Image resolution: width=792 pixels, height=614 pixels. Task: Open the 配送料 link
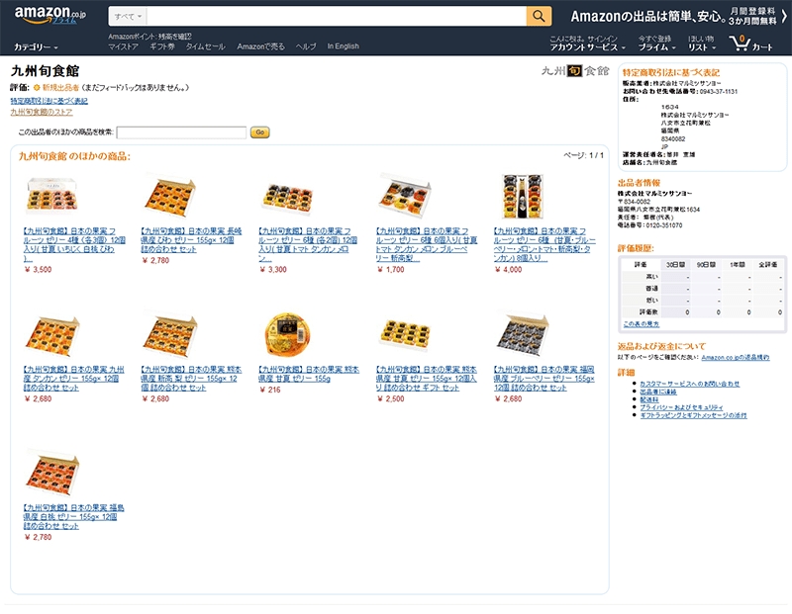coord(649,399)
